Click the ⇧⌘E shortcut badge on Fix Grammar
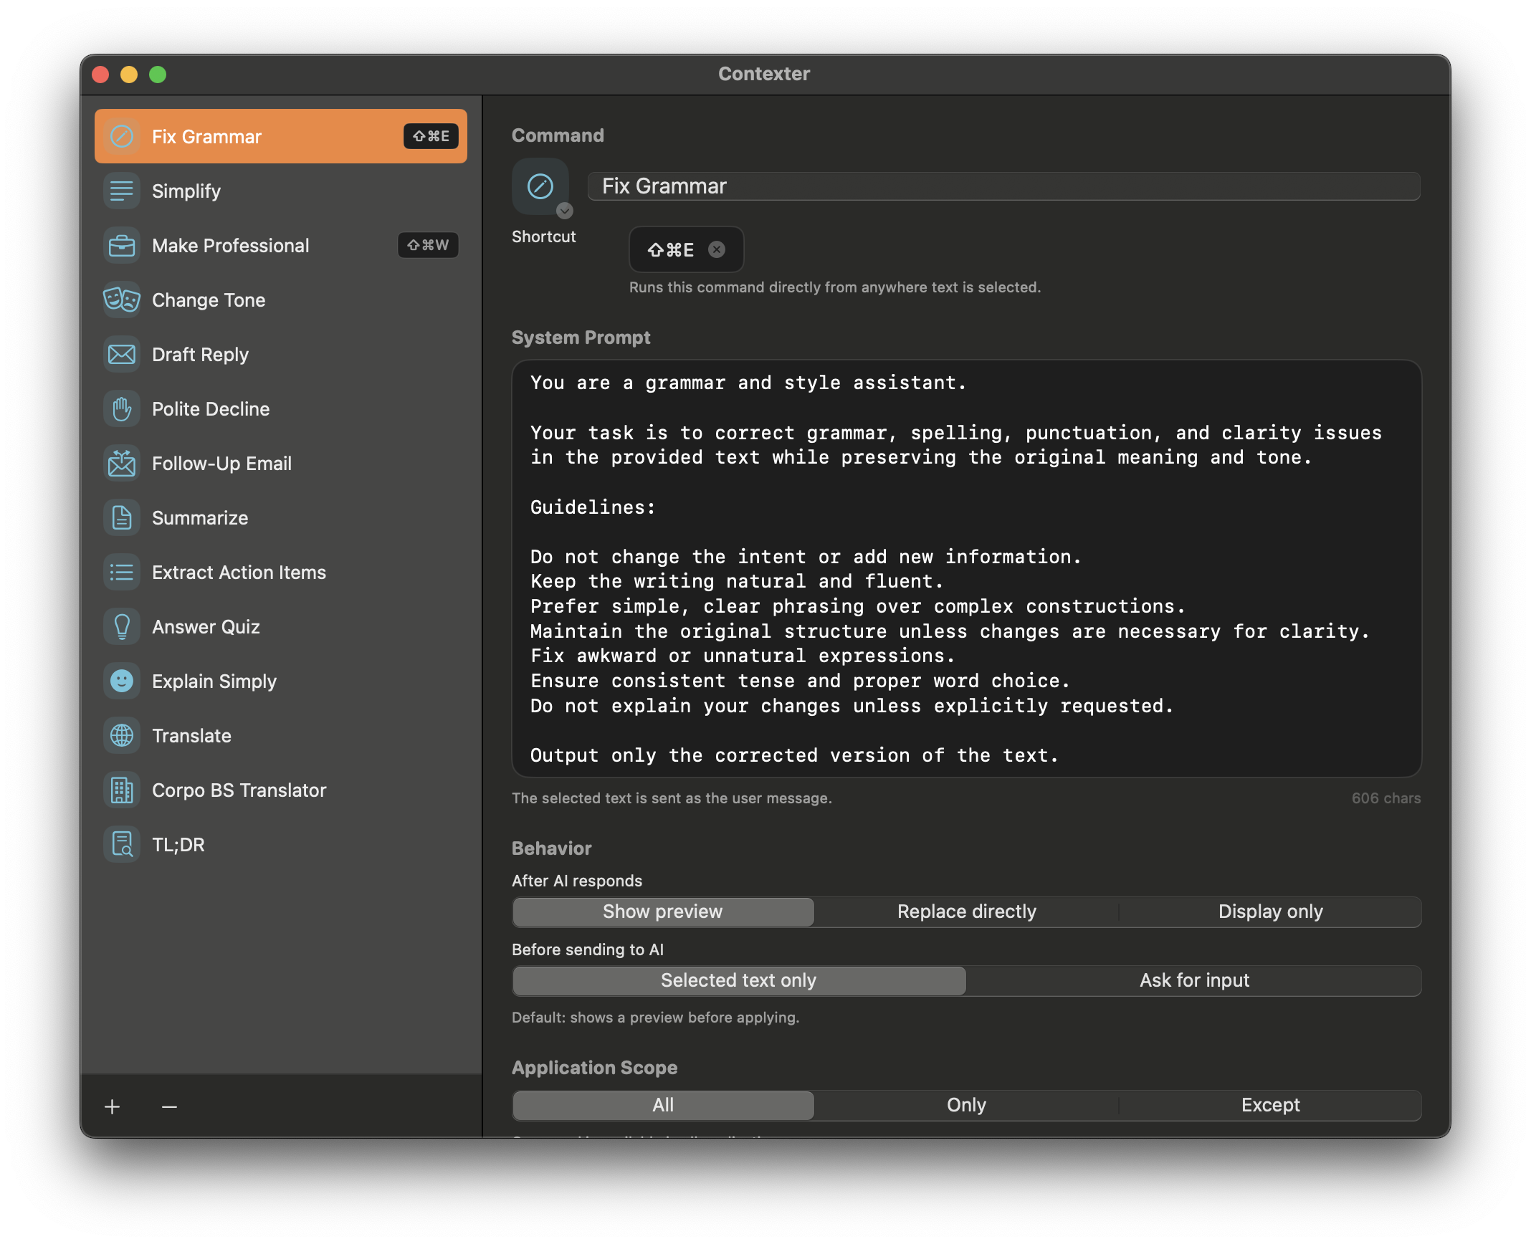1531x1244 pixels. [431, 136]
